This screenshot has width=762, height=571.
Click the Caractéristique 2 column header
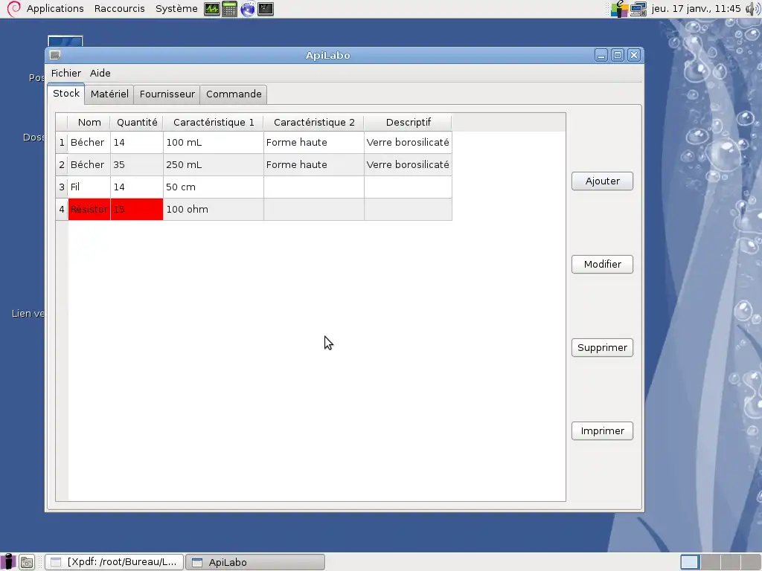click(x=314, y=123)
